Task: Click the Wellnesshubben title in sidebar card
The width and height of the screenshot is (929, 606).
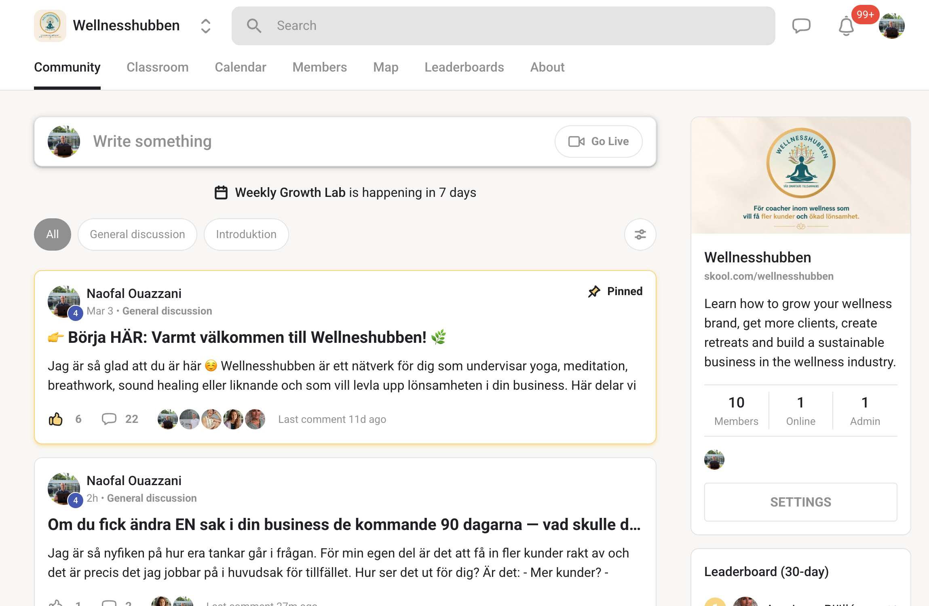Action: [x=758, y=258]
